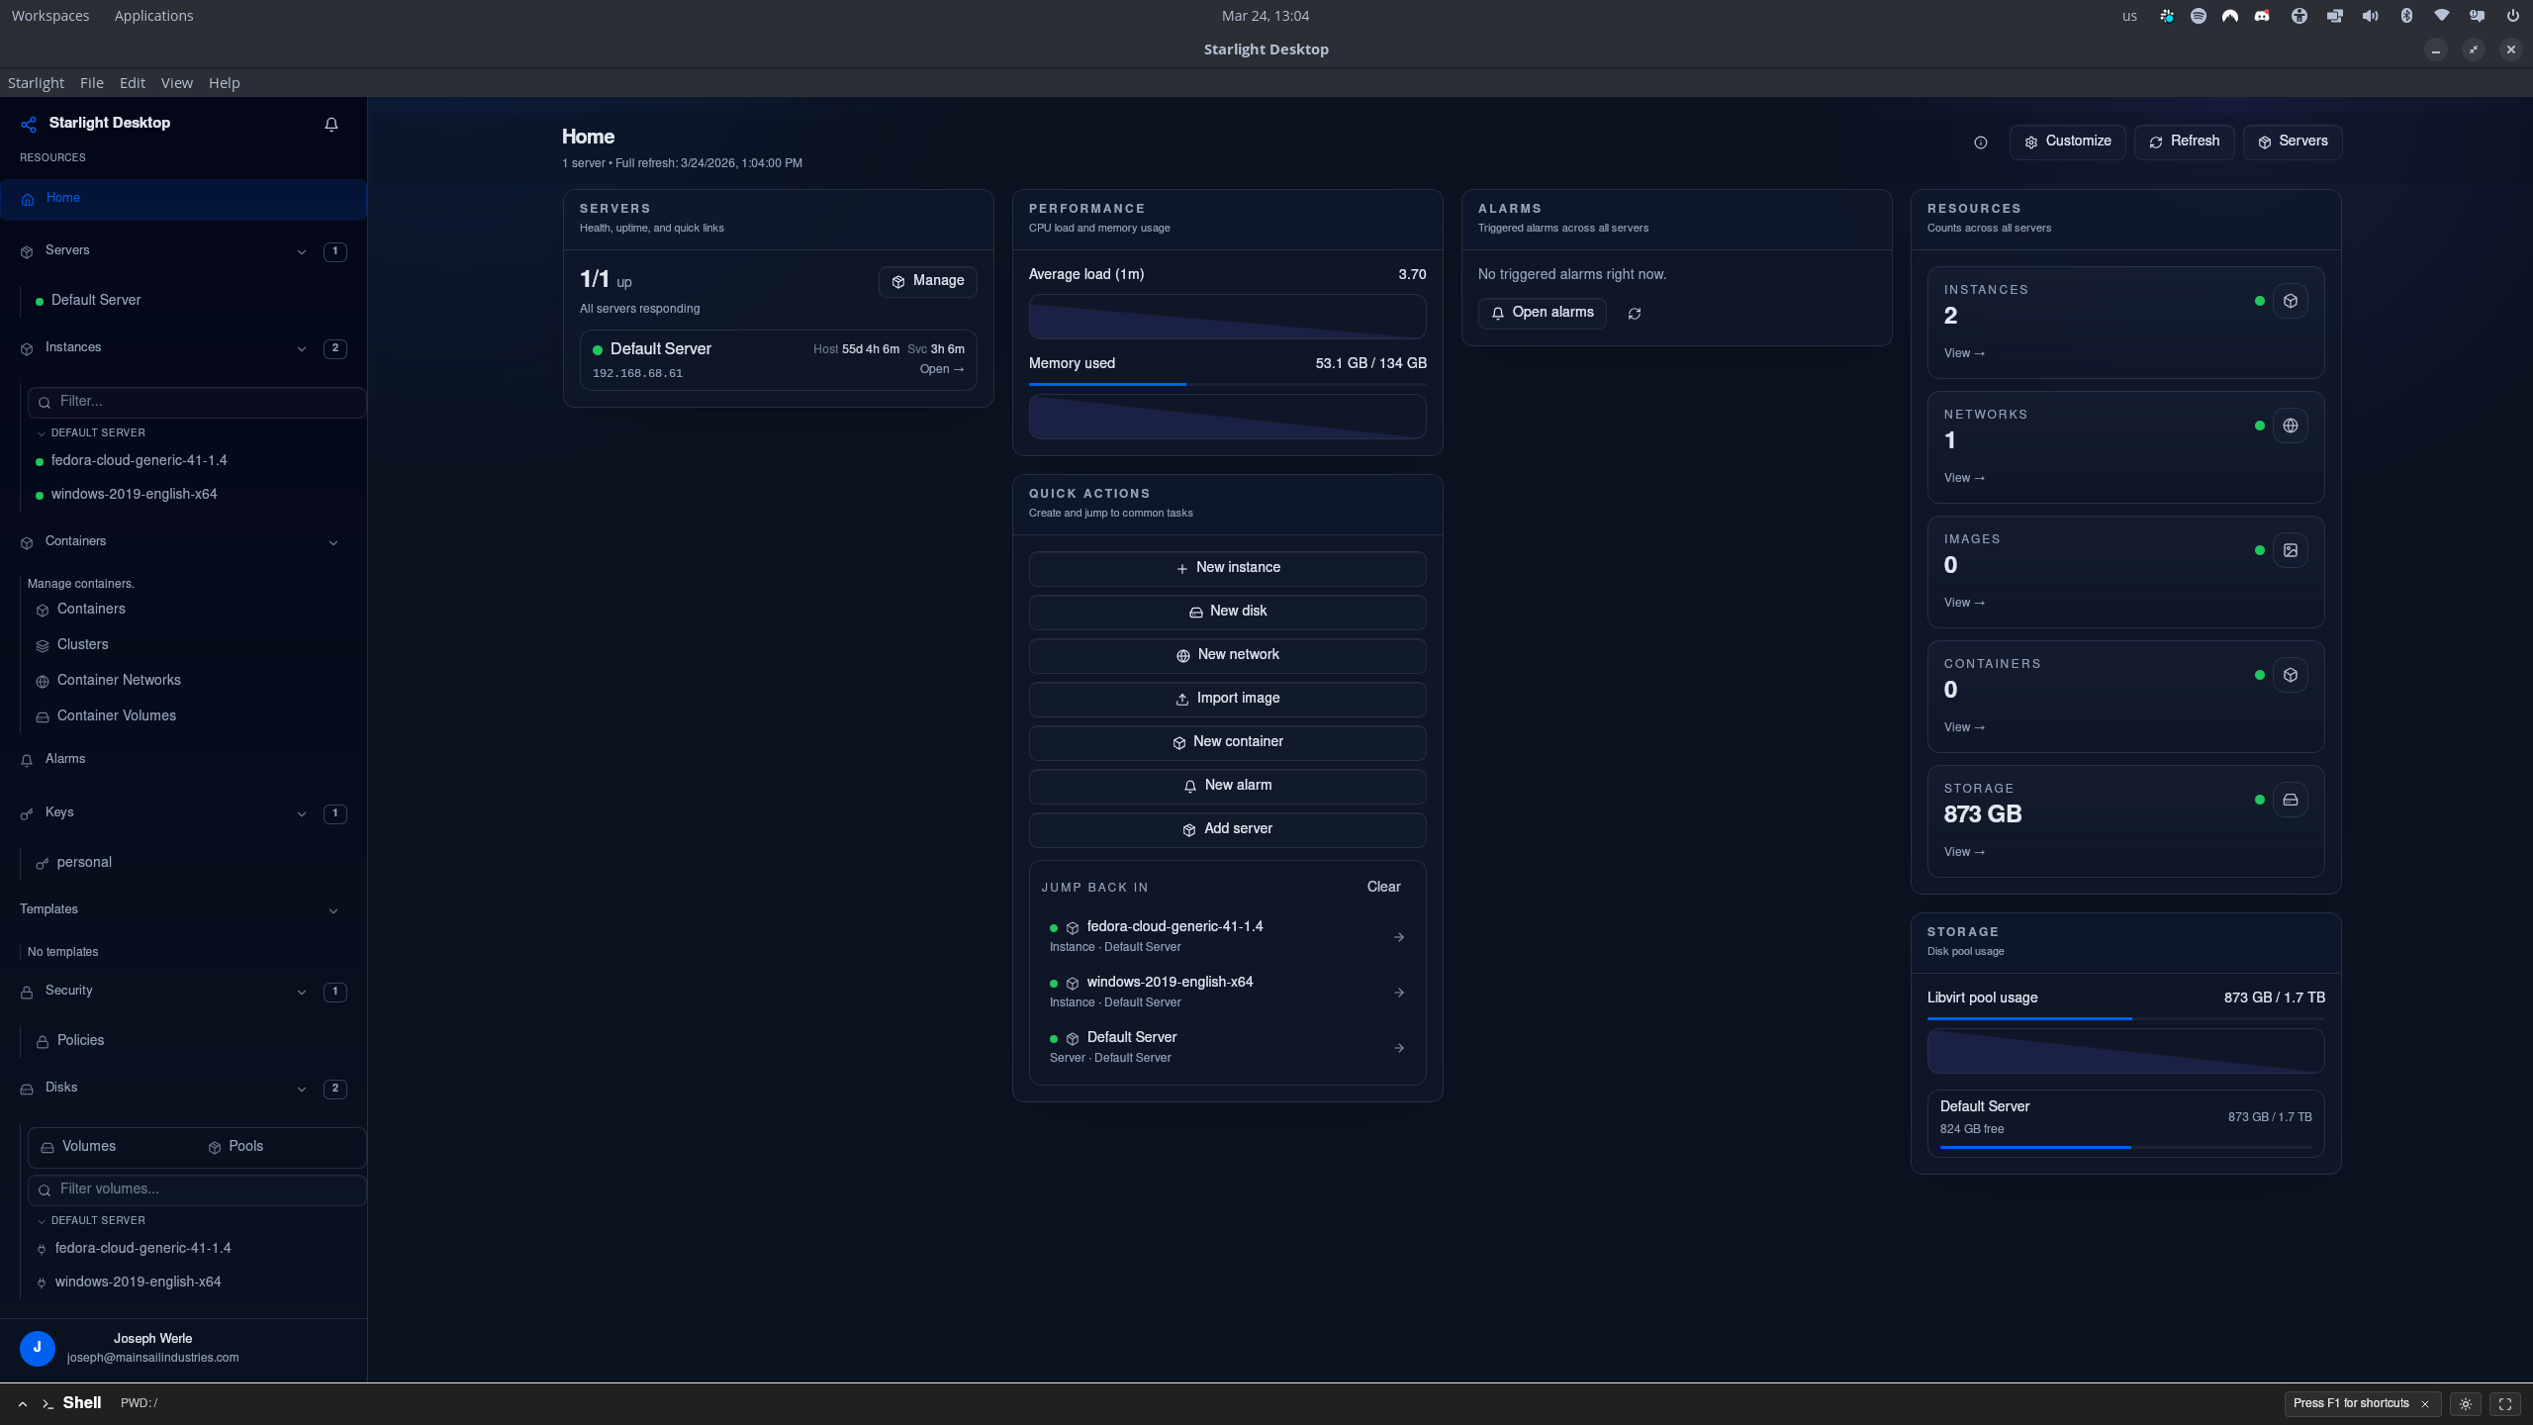
Task: Click the refresh icon next to Open alarms
Action: [1635, 314]
